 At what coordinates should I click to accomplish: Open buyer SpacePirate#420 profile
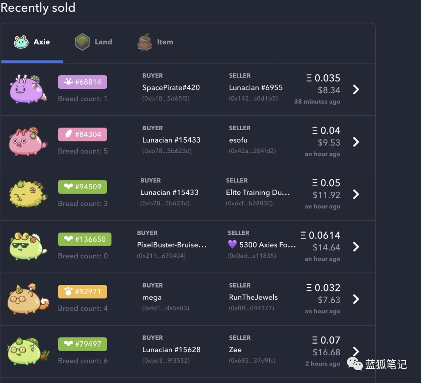click(x=171, y=88)
